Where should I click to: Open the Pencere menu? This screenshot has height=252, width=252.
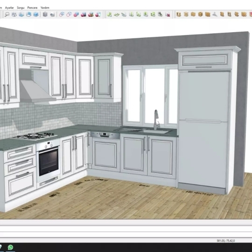pos(32,8)
